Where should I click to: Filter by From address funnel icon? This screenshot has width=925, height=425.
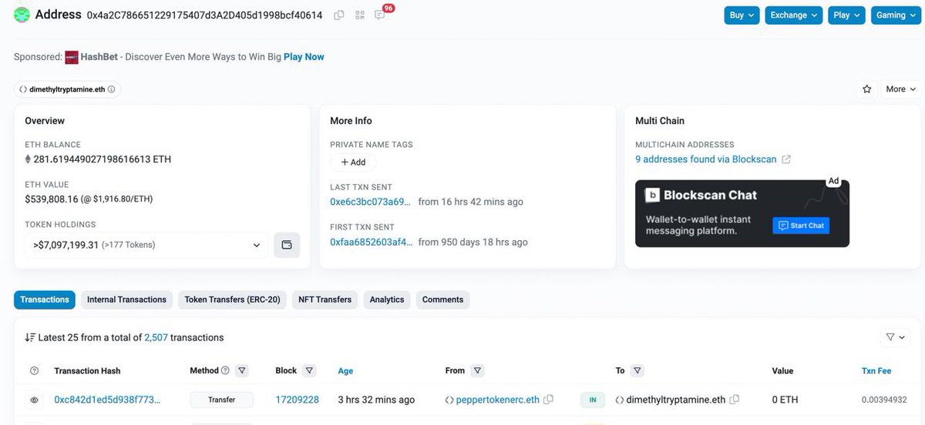[x=477, y=370]
